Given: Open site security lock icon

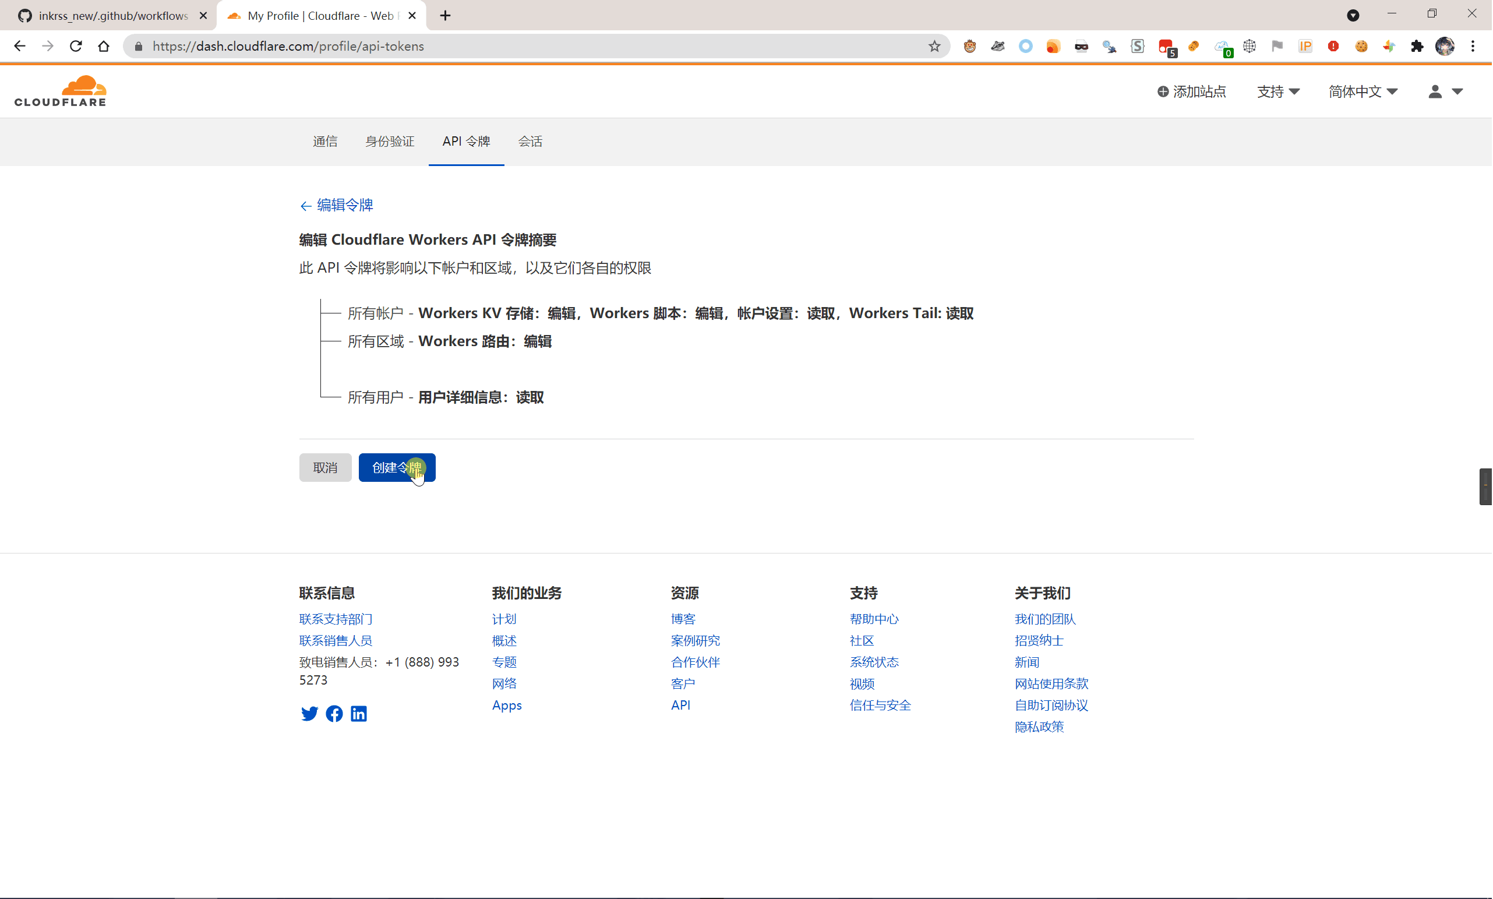Looking at the screenshot, I should pyautogui.click(x=139, y=46).
